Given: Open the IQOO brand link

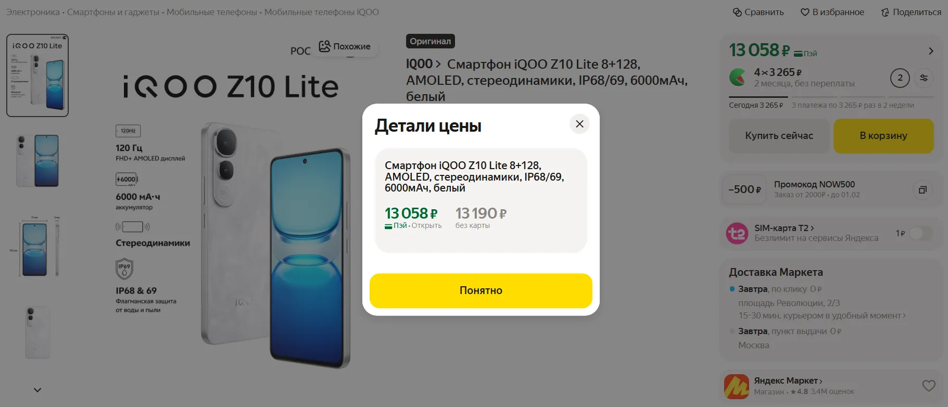Looking at the screenshot, I should tap(420, 64).
